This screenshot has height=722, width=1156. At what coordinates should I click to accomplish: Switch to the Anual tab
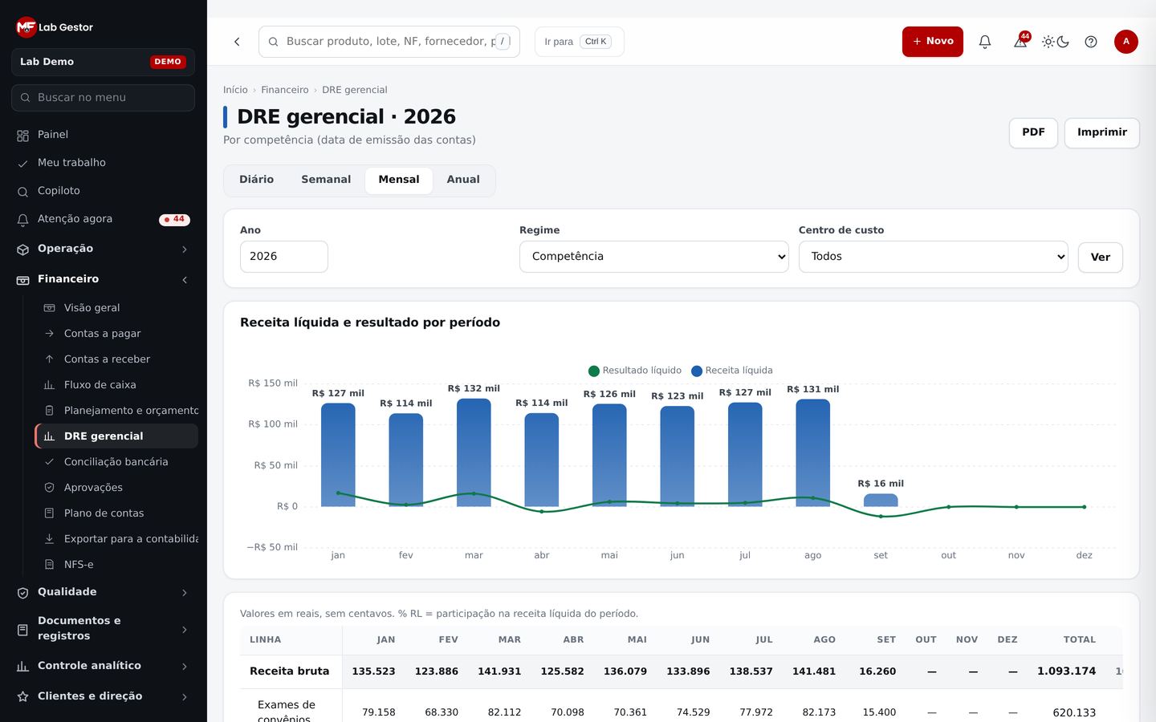point(463,180)
